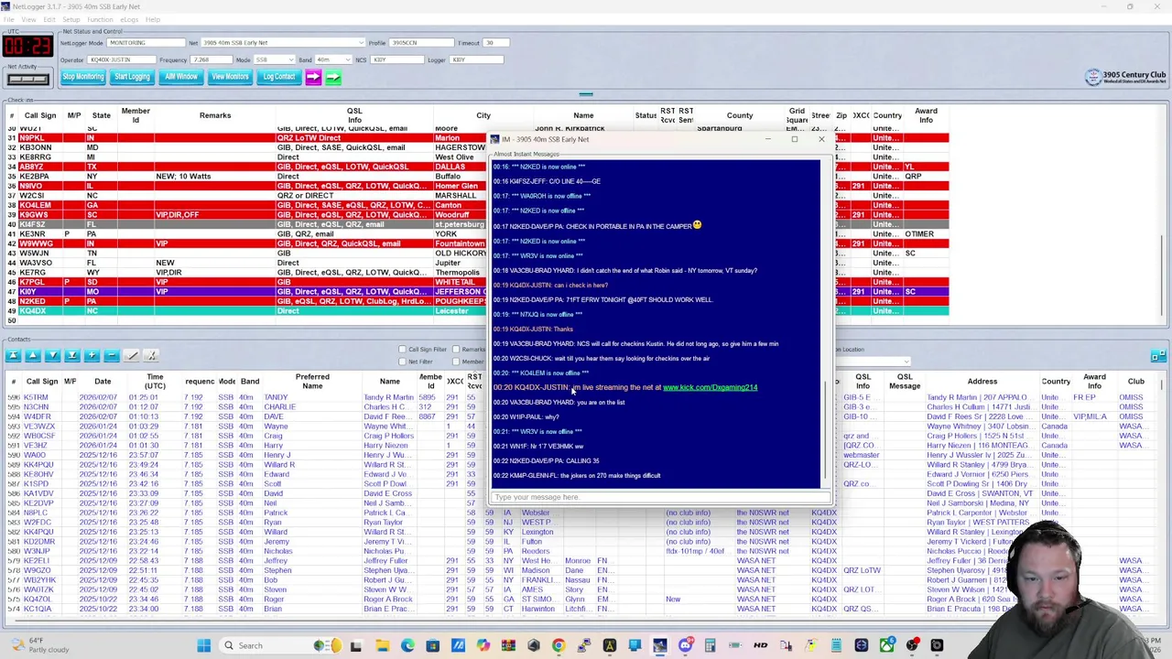The width and height of the screenshot is (1172, 659).
Task: Open Discord from taskbar
Action: [x=685, y=645]
